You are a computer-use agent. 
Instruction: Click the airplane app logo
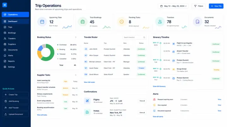pyautogui.click(x=5, y=5)
